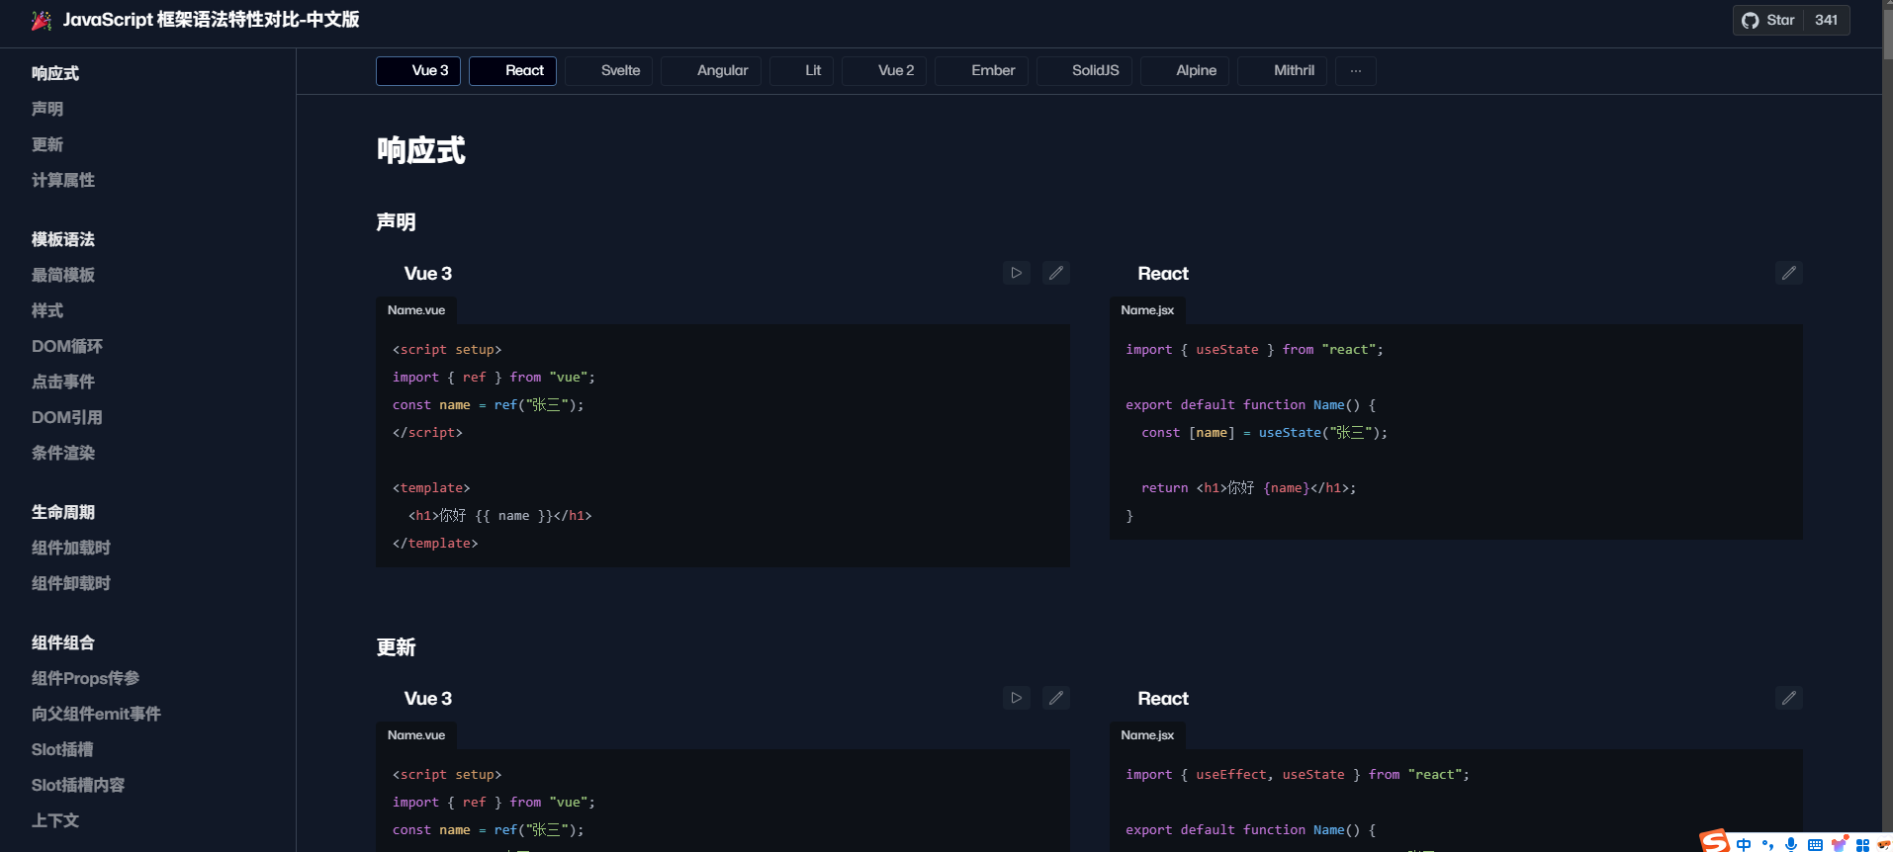Open the Sogou soft keyboard icon
Viewport: 1893px width, 852px height.
tap(1815, 844)
